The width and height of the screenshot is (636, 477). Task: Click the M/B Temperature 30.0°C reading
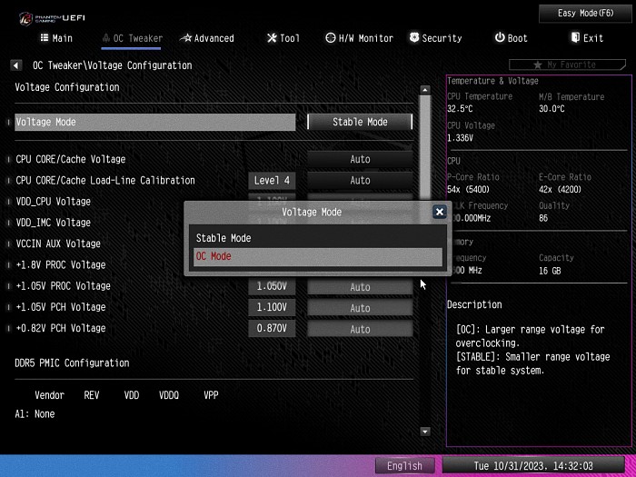tap(552, 109)
